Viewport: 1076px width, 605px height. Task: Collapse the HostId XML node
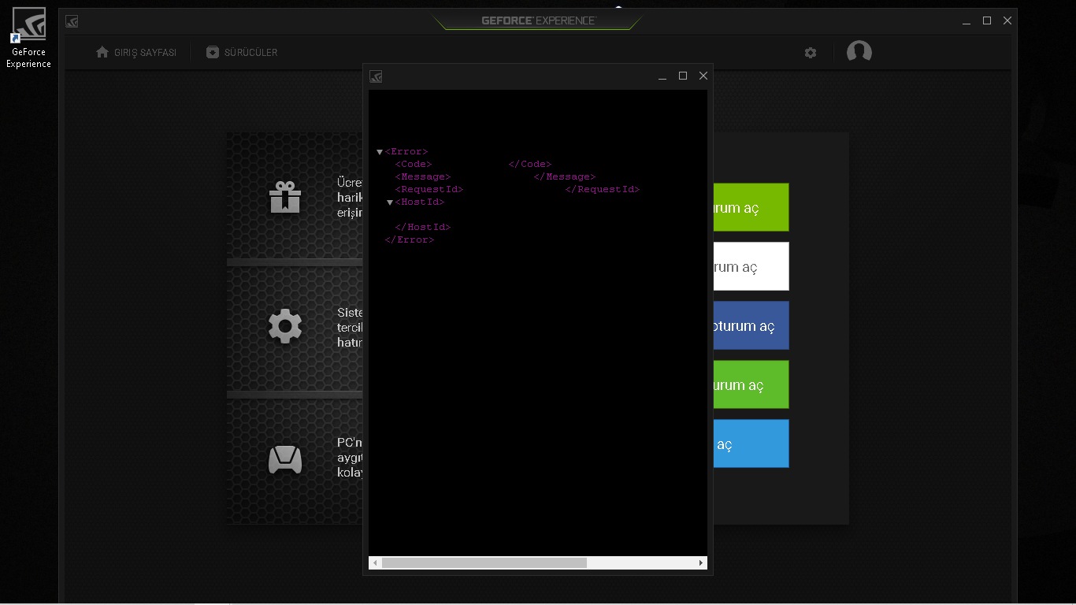389,202
